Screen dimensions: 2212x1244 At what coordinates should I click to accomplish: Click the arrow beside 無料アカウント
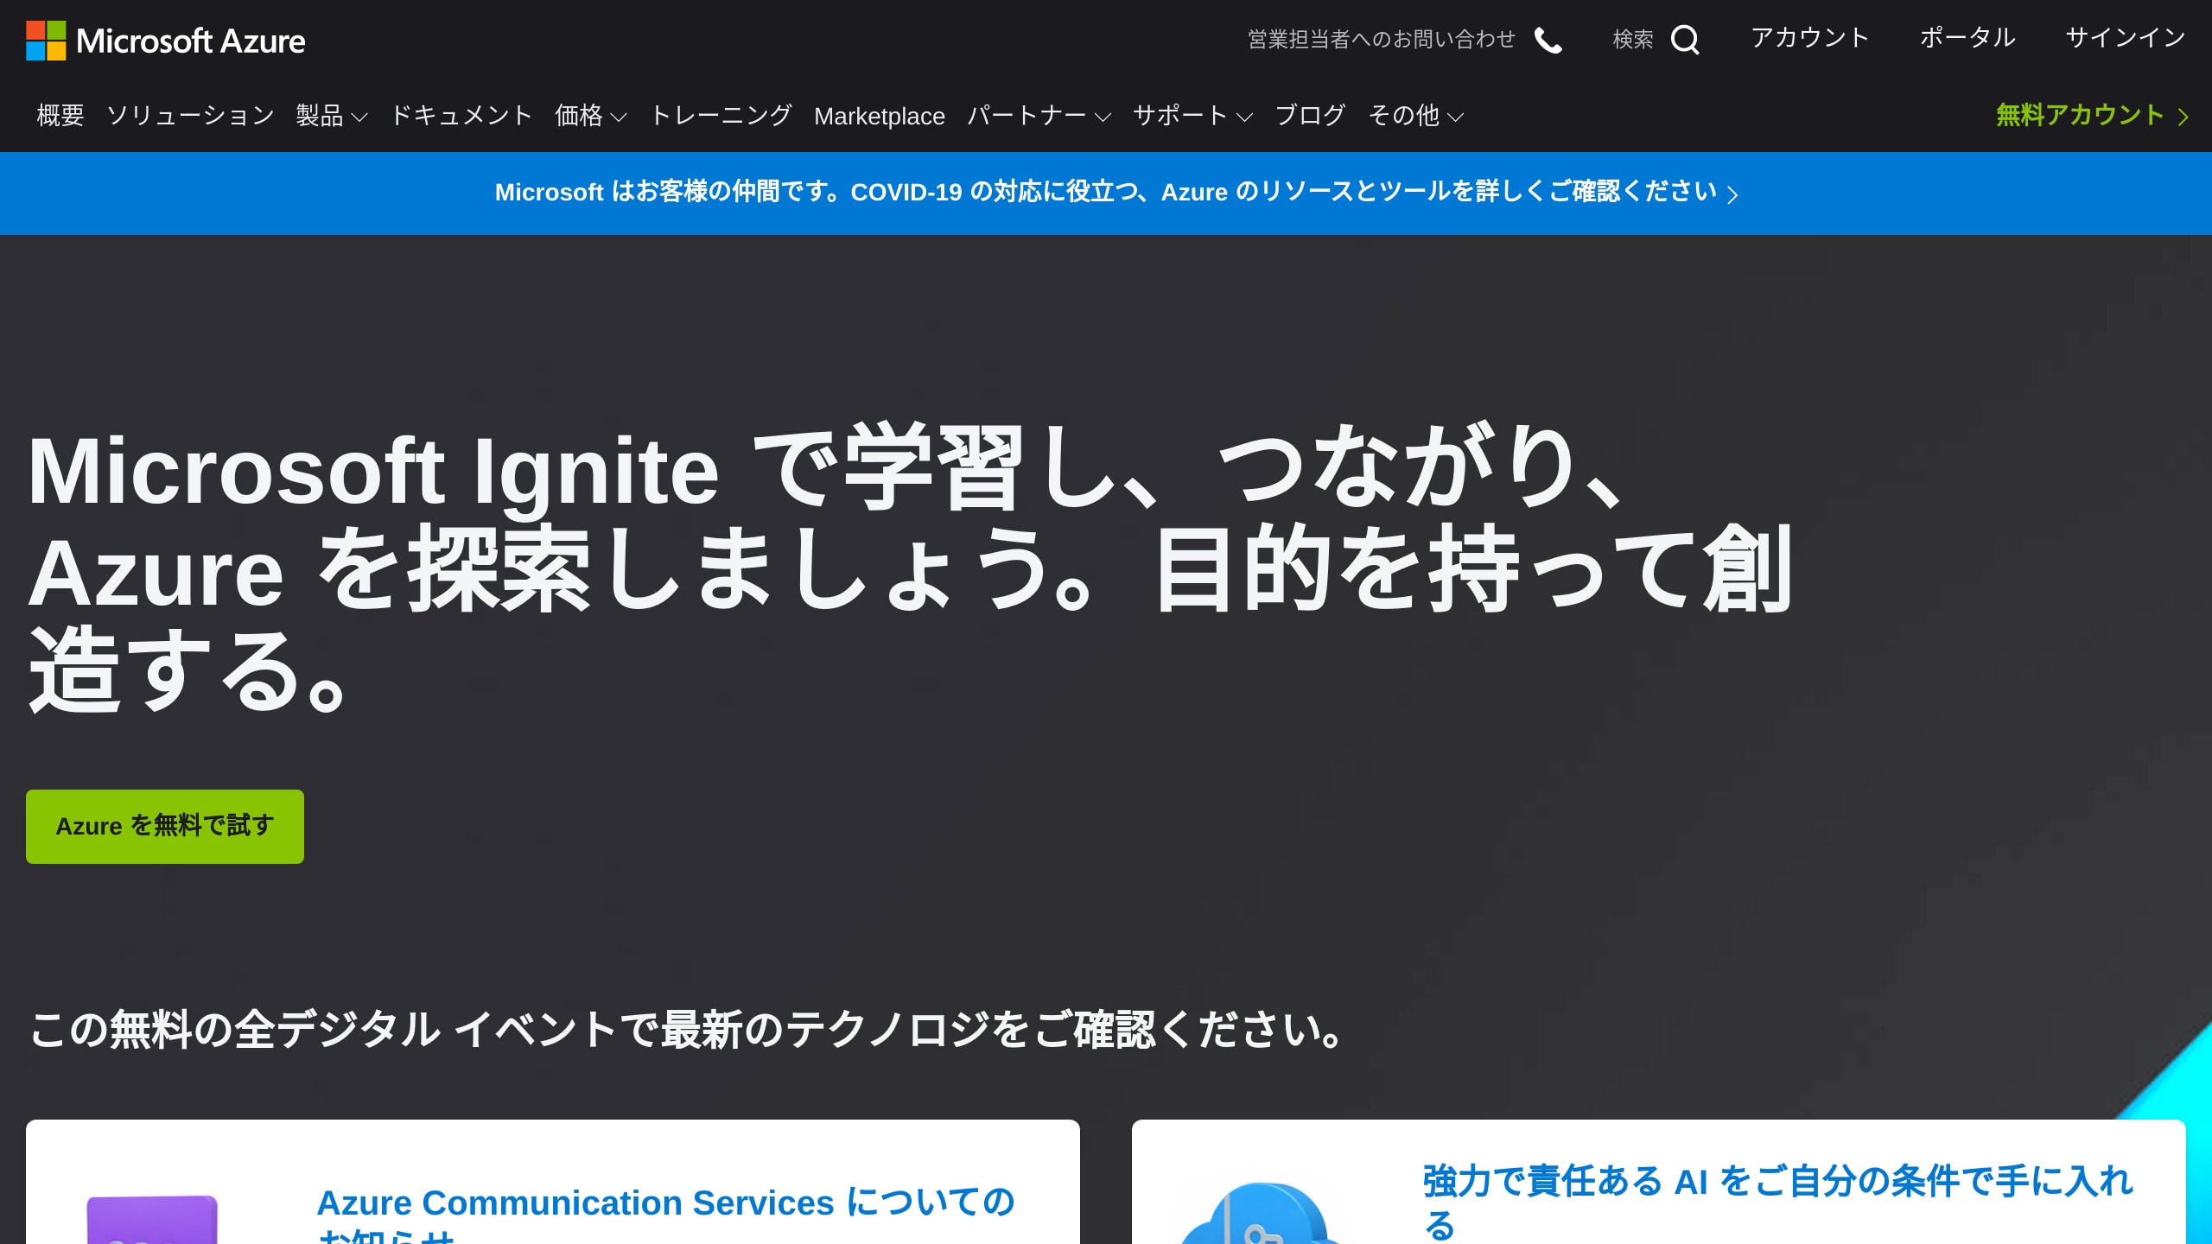pyautogui.click(x=2183, y=117)
